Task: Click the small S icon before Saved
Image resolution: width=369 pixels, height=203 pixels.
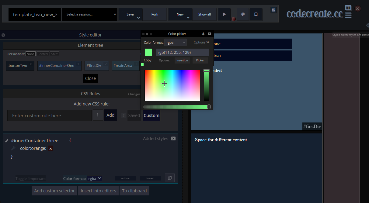Action: click(x=123, y=115)
